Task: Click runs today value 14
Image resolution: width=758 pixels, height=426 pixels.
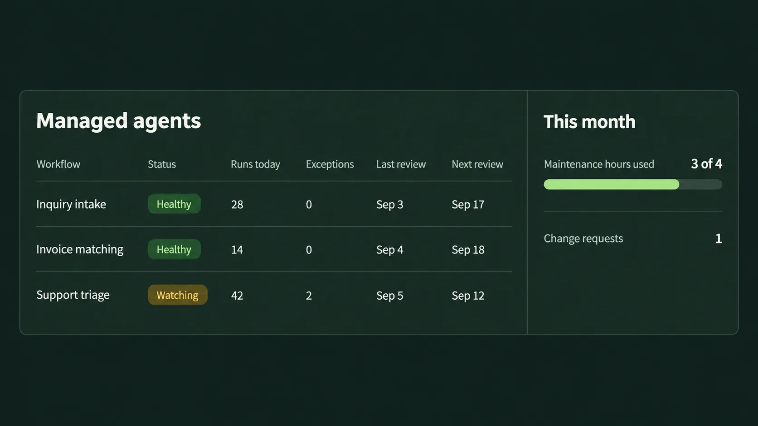Action: coord(237,250)
